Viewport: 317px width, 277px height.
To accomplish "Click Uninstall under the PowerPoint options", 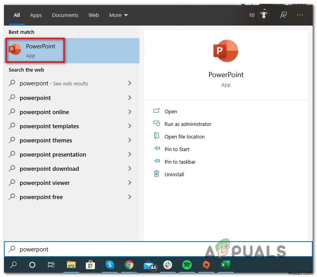I will point(174,174).
